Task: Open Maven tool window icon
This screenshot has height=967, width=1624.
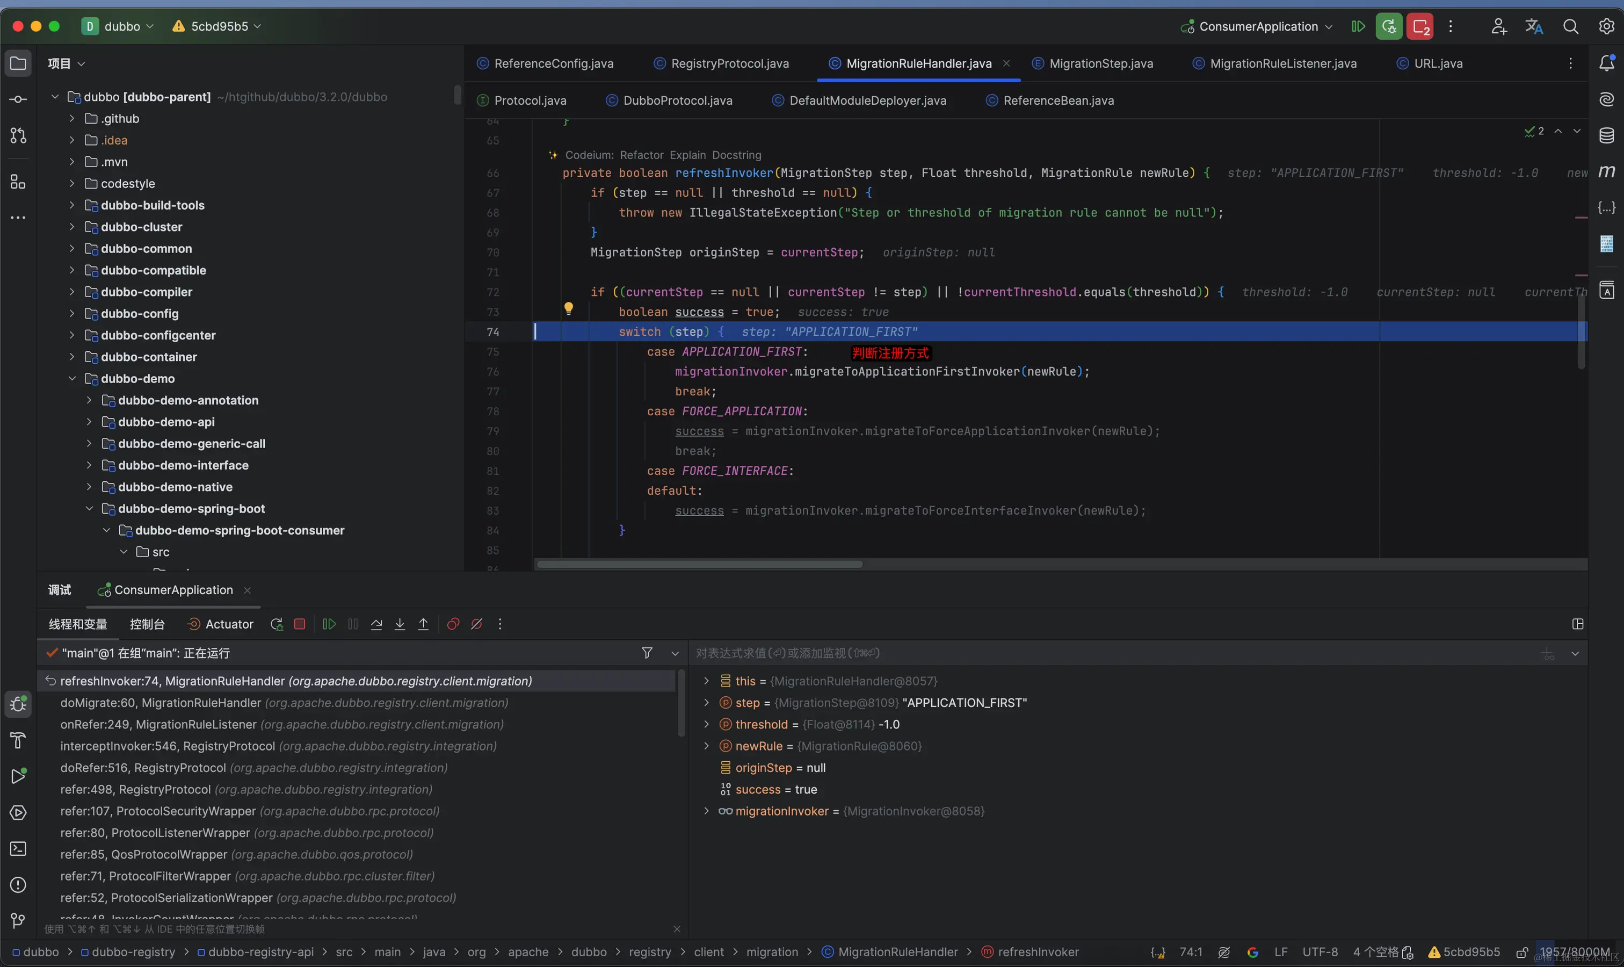Action: [x=1606, y=171]
